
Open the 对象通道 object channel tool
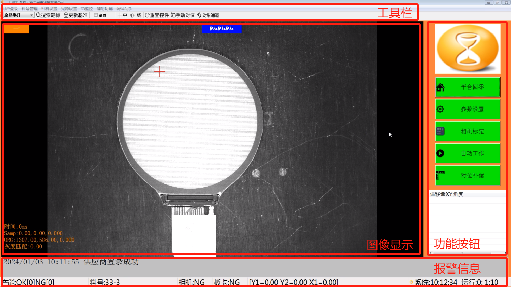[208, 15]
